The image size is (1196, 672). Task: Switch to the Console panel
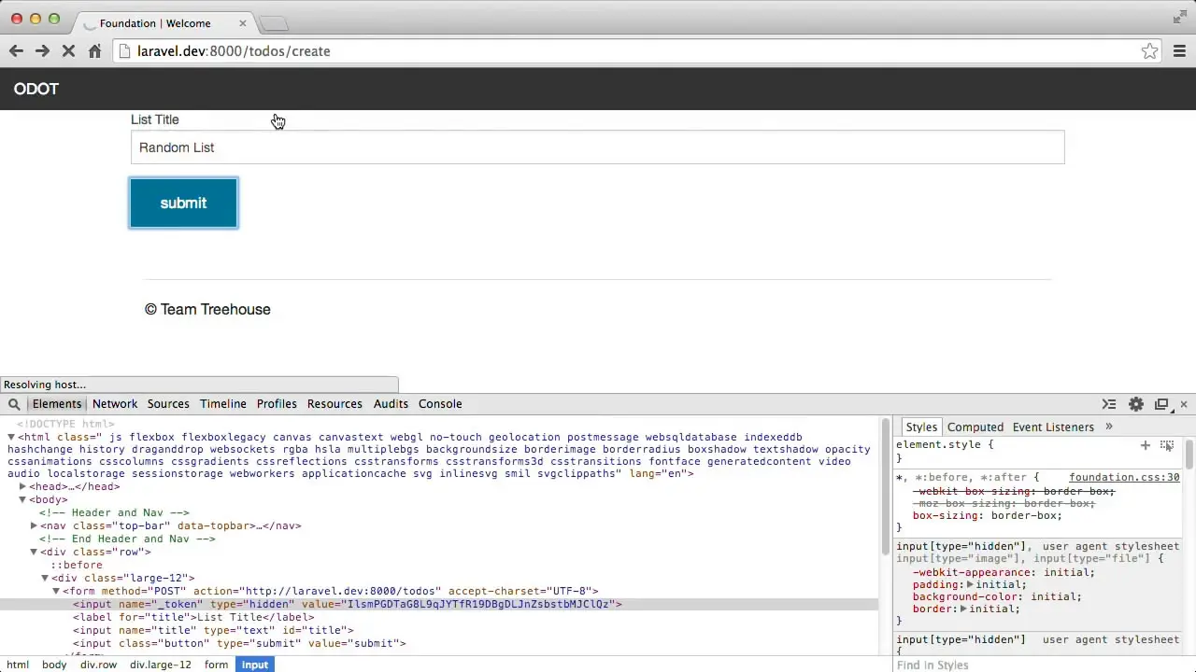click(x=440, y=404)
